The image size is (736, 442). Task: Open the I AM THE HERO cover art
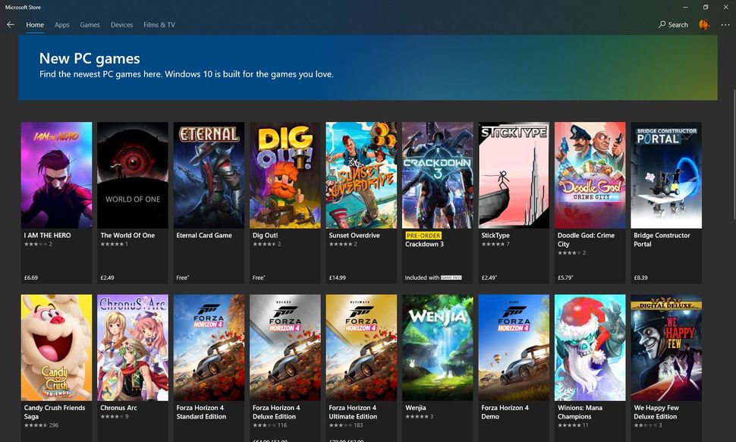(56, 175)
